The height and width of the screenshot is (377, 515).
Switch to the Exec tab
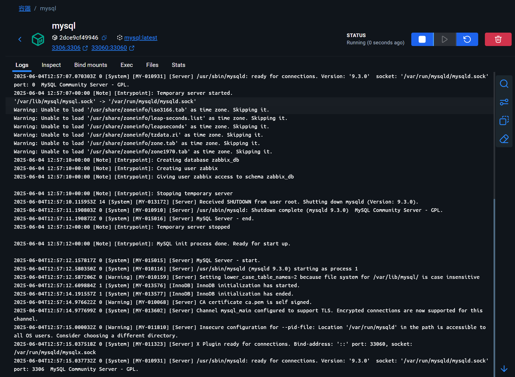coord(127,65)
